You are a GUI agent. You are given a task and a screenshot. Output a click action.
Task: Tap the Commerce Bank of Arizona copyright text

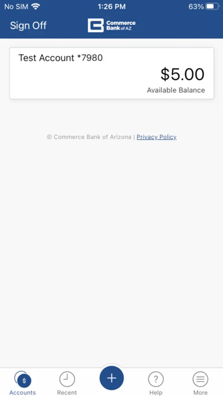pyautogui.click(x=89, y=137)
